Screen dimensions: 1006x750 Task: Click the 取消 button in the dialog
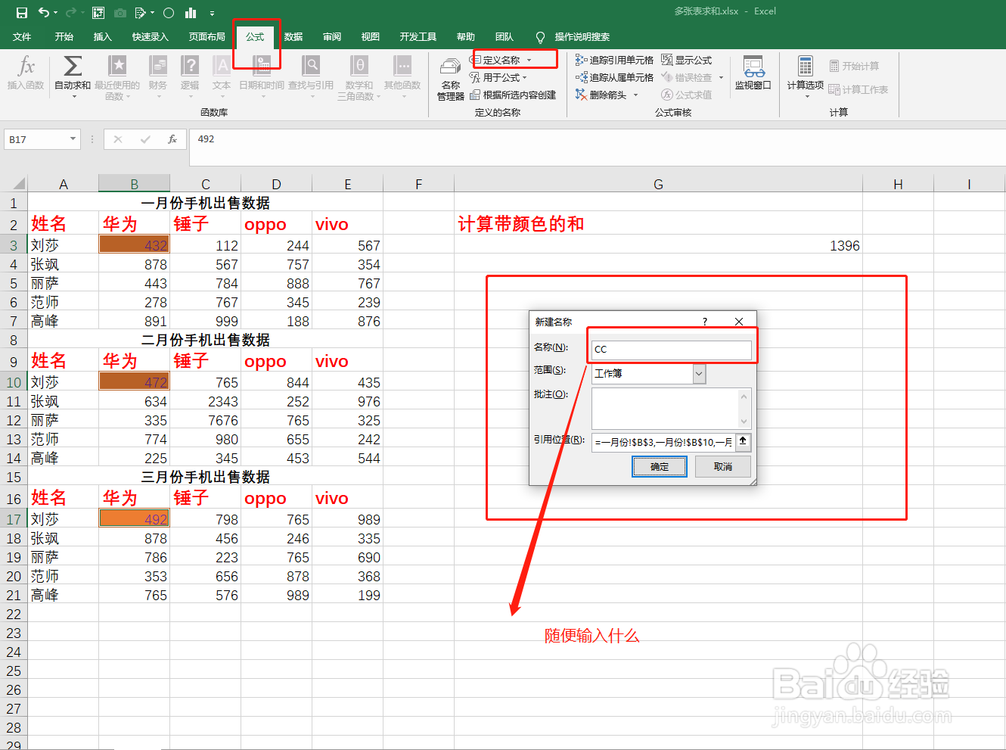click(x=722, y=466)
